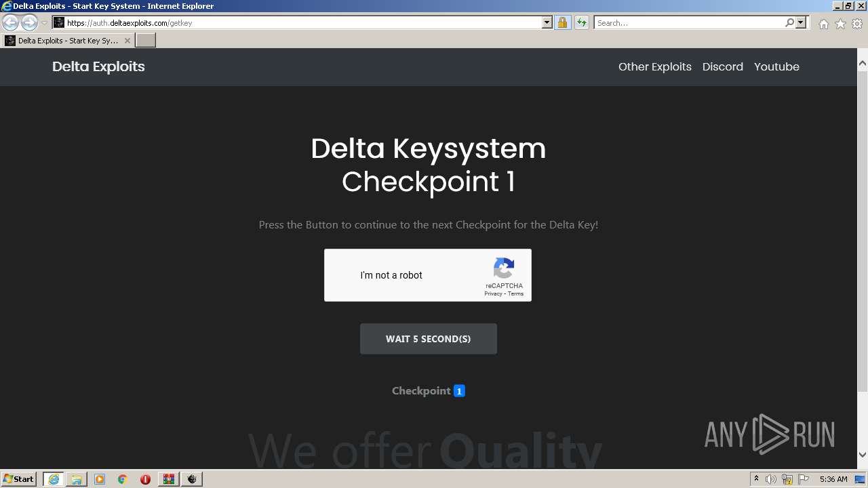Minimize the Internet Explorer window
This screenshot has width=868, height=488.
838,5
